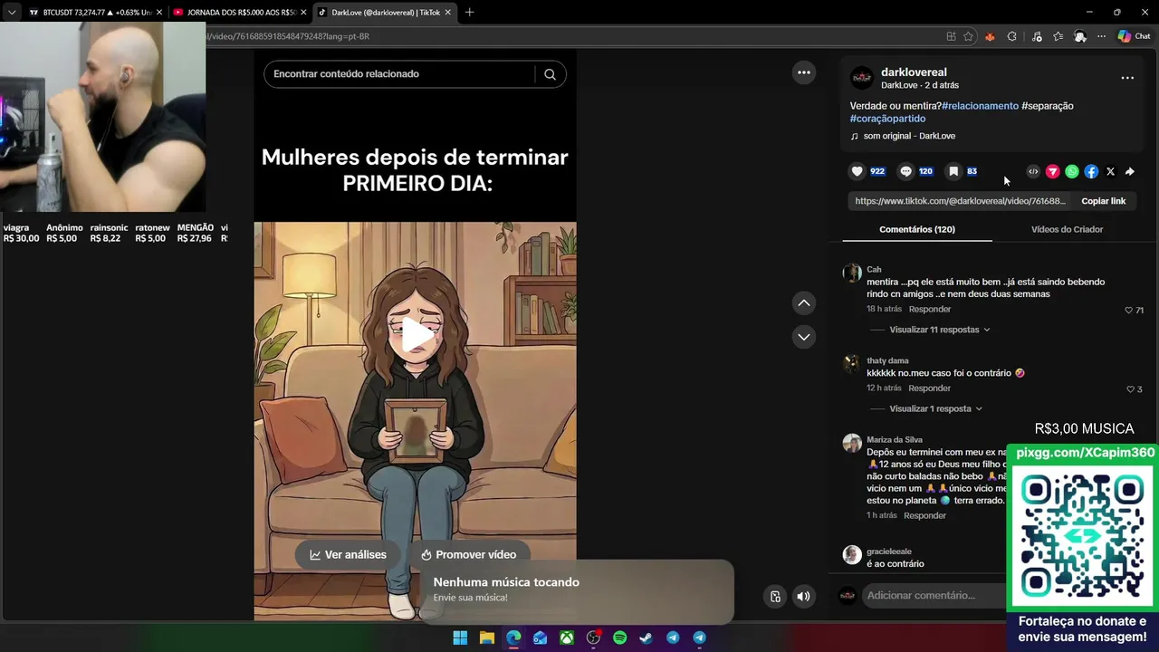The width and height of the screenshot is (1159, 652).
Task: Open MetaMask fox extension in browser toolbar
Action: pos(990,36)
